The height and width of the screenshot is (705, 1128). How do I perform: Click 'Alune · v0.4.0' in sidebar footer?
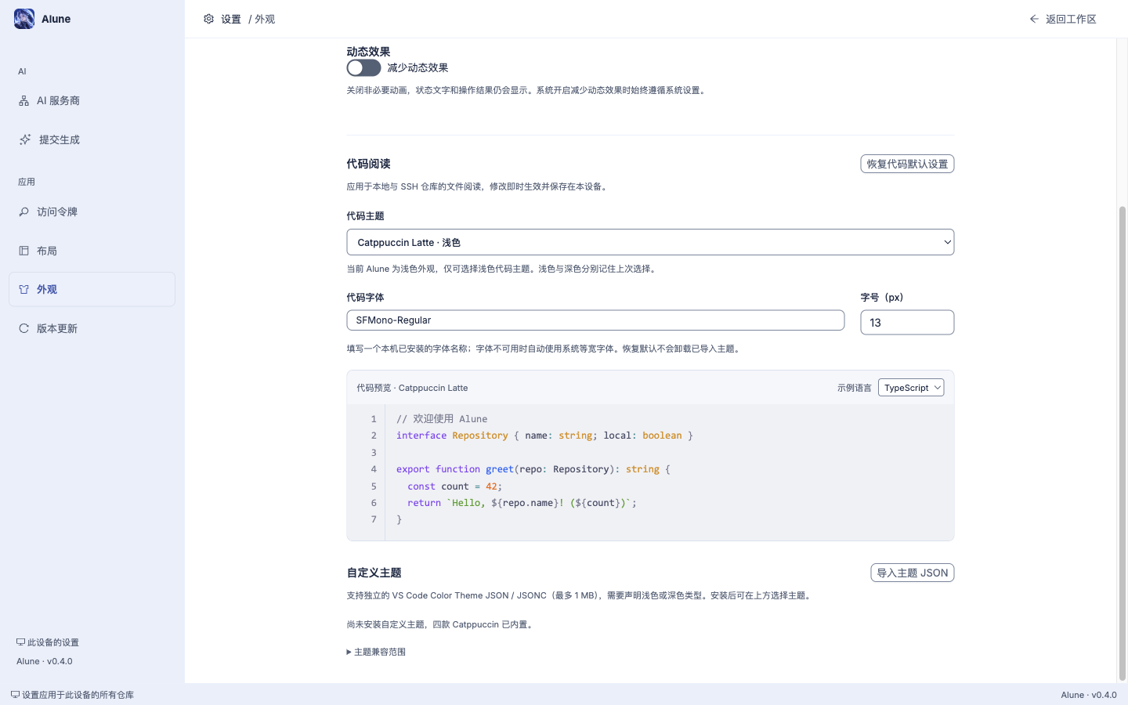(x=45, y=661)
